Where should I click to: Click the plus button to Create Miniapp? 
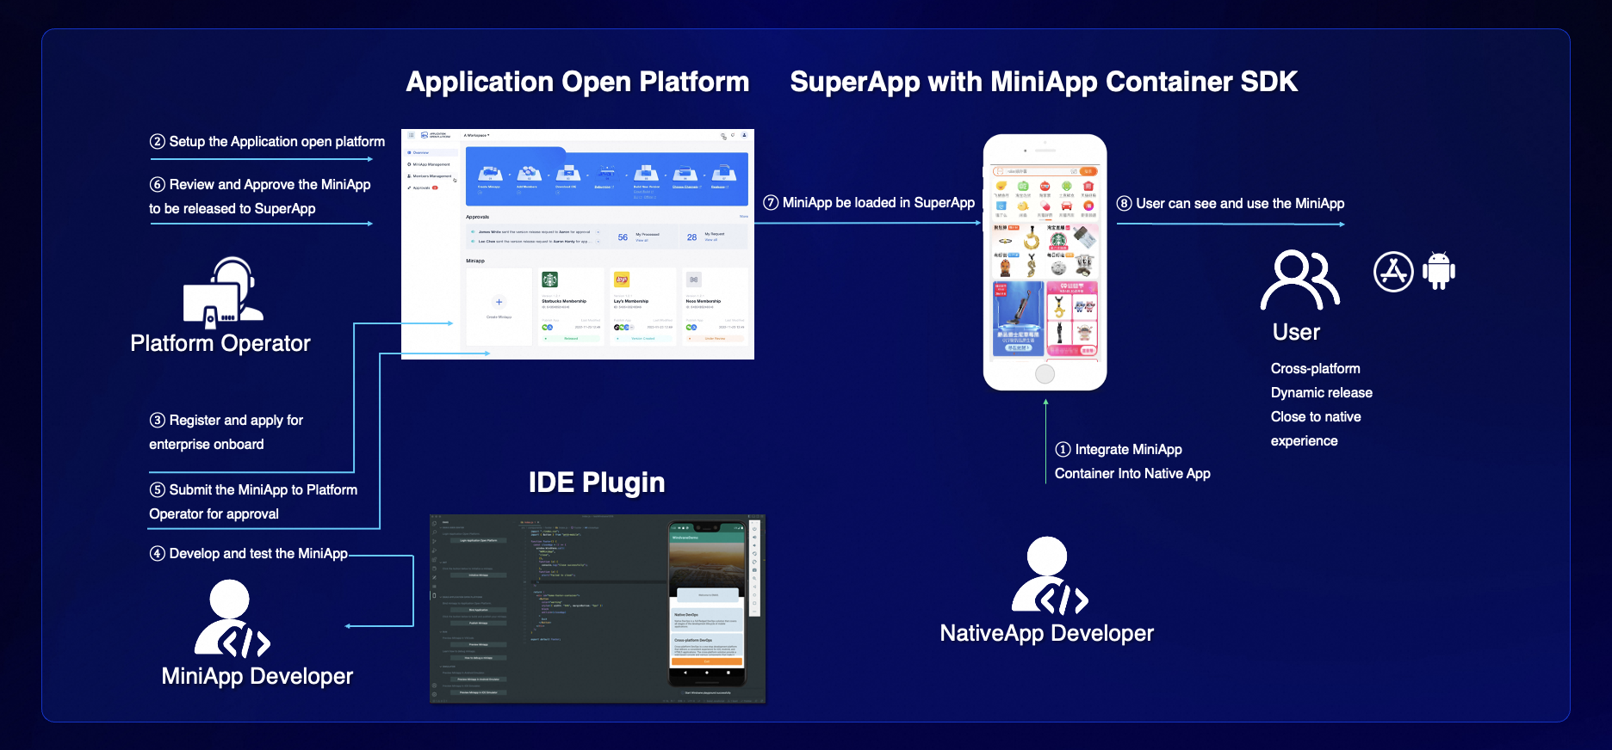[x=499, y=302]
